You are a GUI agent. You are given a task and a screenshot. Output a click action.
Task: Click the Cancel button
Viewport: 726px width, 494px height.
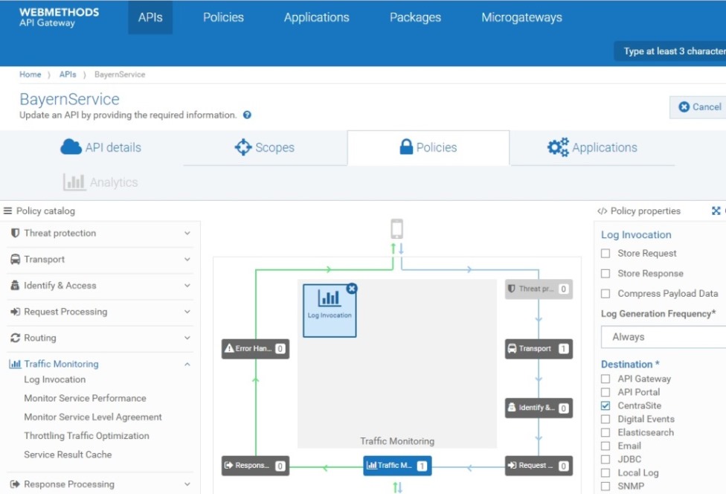[699, 107]
